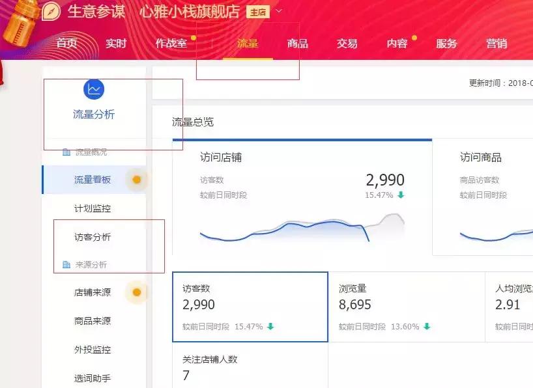Viewport: 533px width, 388px height.
Task: Click the orange notification dot on 流量看板
Action: click(137, 180)
